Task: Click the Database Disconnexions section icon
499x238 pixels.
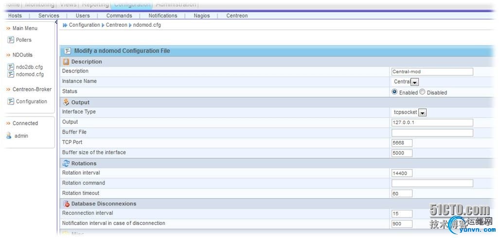Action: pyautogui.click(x=66, y=204)
